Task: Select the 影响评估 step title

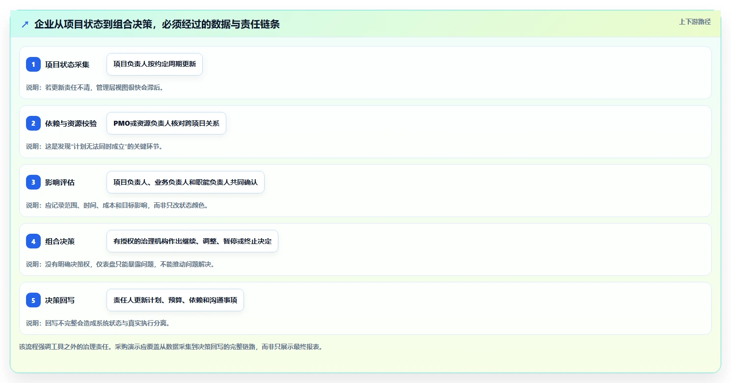Action: point(60,182)
